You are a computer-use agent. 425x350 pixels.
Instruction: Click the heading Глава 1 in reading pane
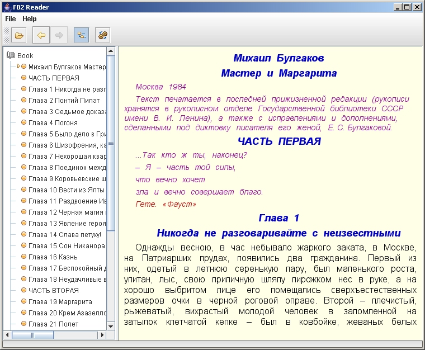279,218
